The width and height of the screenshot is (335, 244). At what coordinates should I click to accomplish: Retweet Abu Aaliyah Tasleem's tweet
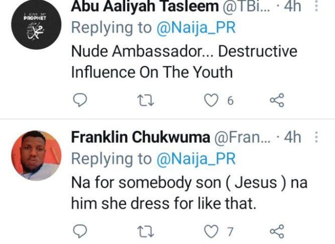pyautogui.click(x=145, y=101)
